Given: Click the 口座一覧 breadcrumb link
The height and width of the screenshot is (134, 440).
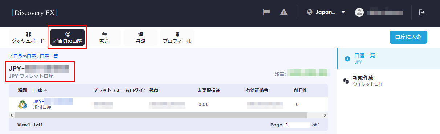Looking at the screenshot, I should (x=49, y=57).
